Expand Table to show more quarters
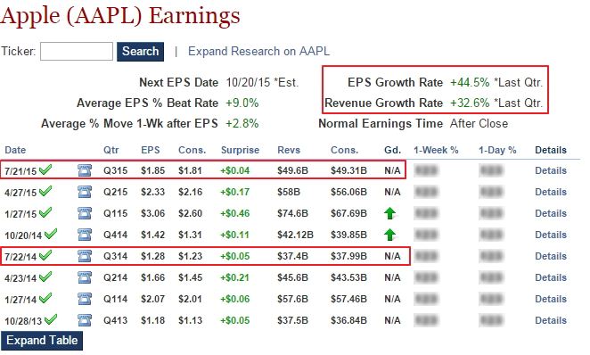 point(42,341)
